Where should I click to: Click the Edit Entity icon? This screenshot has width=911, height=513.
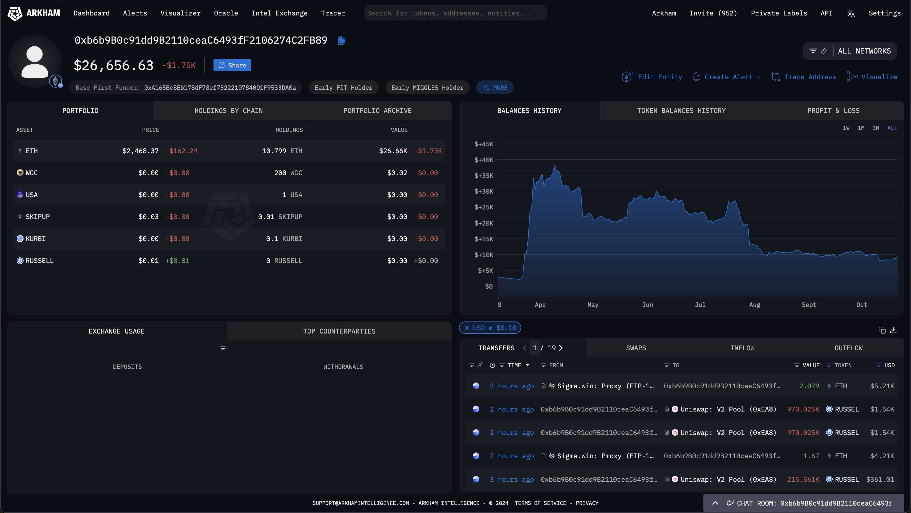627,77
